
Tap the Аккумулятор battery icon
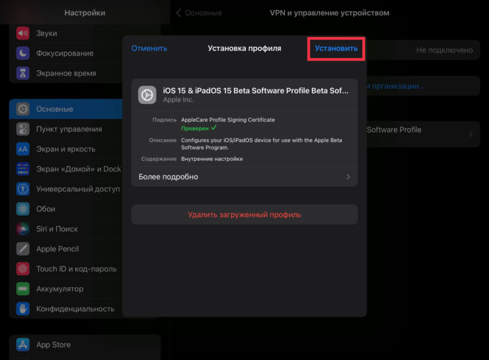[23, 289]
